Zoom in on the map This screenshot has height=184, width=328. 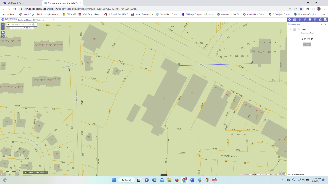click(3, 25)
